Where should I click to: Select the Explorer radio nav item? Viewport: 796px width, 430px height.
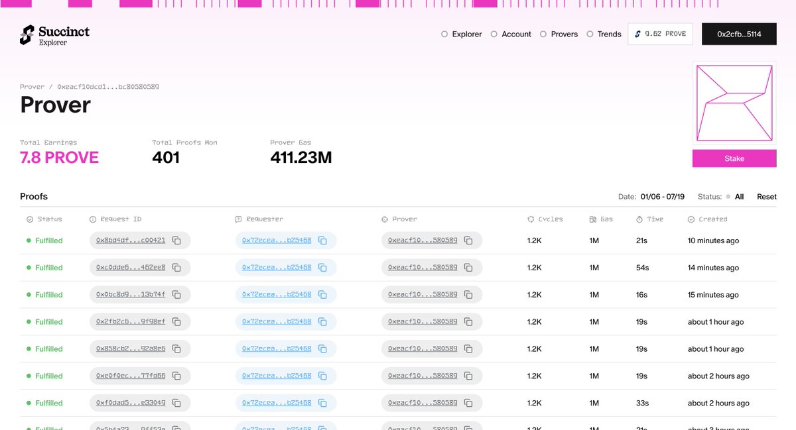click(x=462, y=34)
